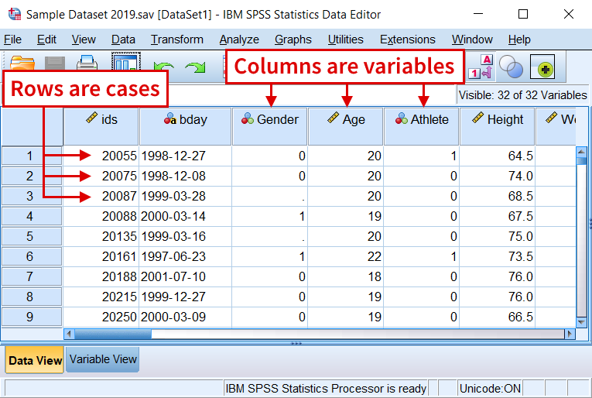Open the View menu

tap(84, 39)
